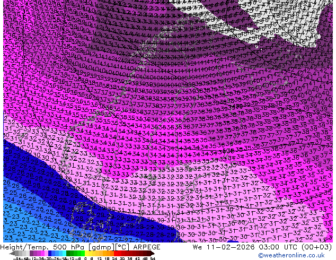The width and height of the screenshot is (336, 260).
Task: Click the yellow swatch in the legend
Action: [x=86, y=254]
